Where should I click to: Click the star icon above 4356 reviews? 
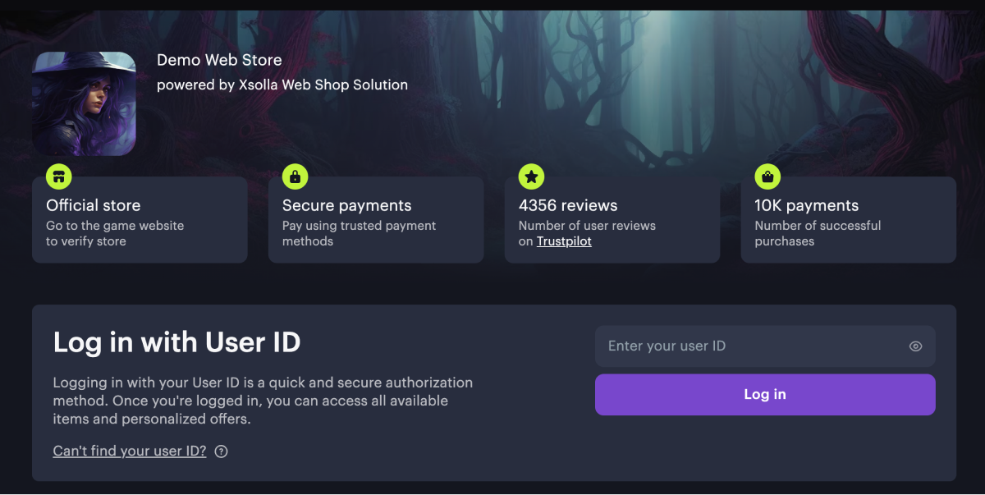pyautogui.click(x=531, y=176)
